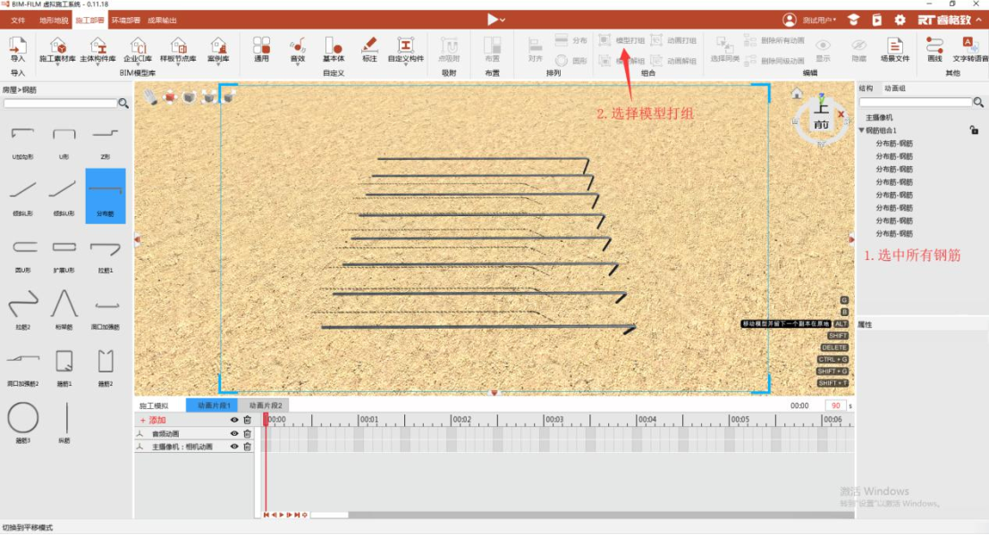The height and width of the screenshot is (535, 989).
Task: Click the timeline ruler at 00:03
Action: [x=554, y=420]
